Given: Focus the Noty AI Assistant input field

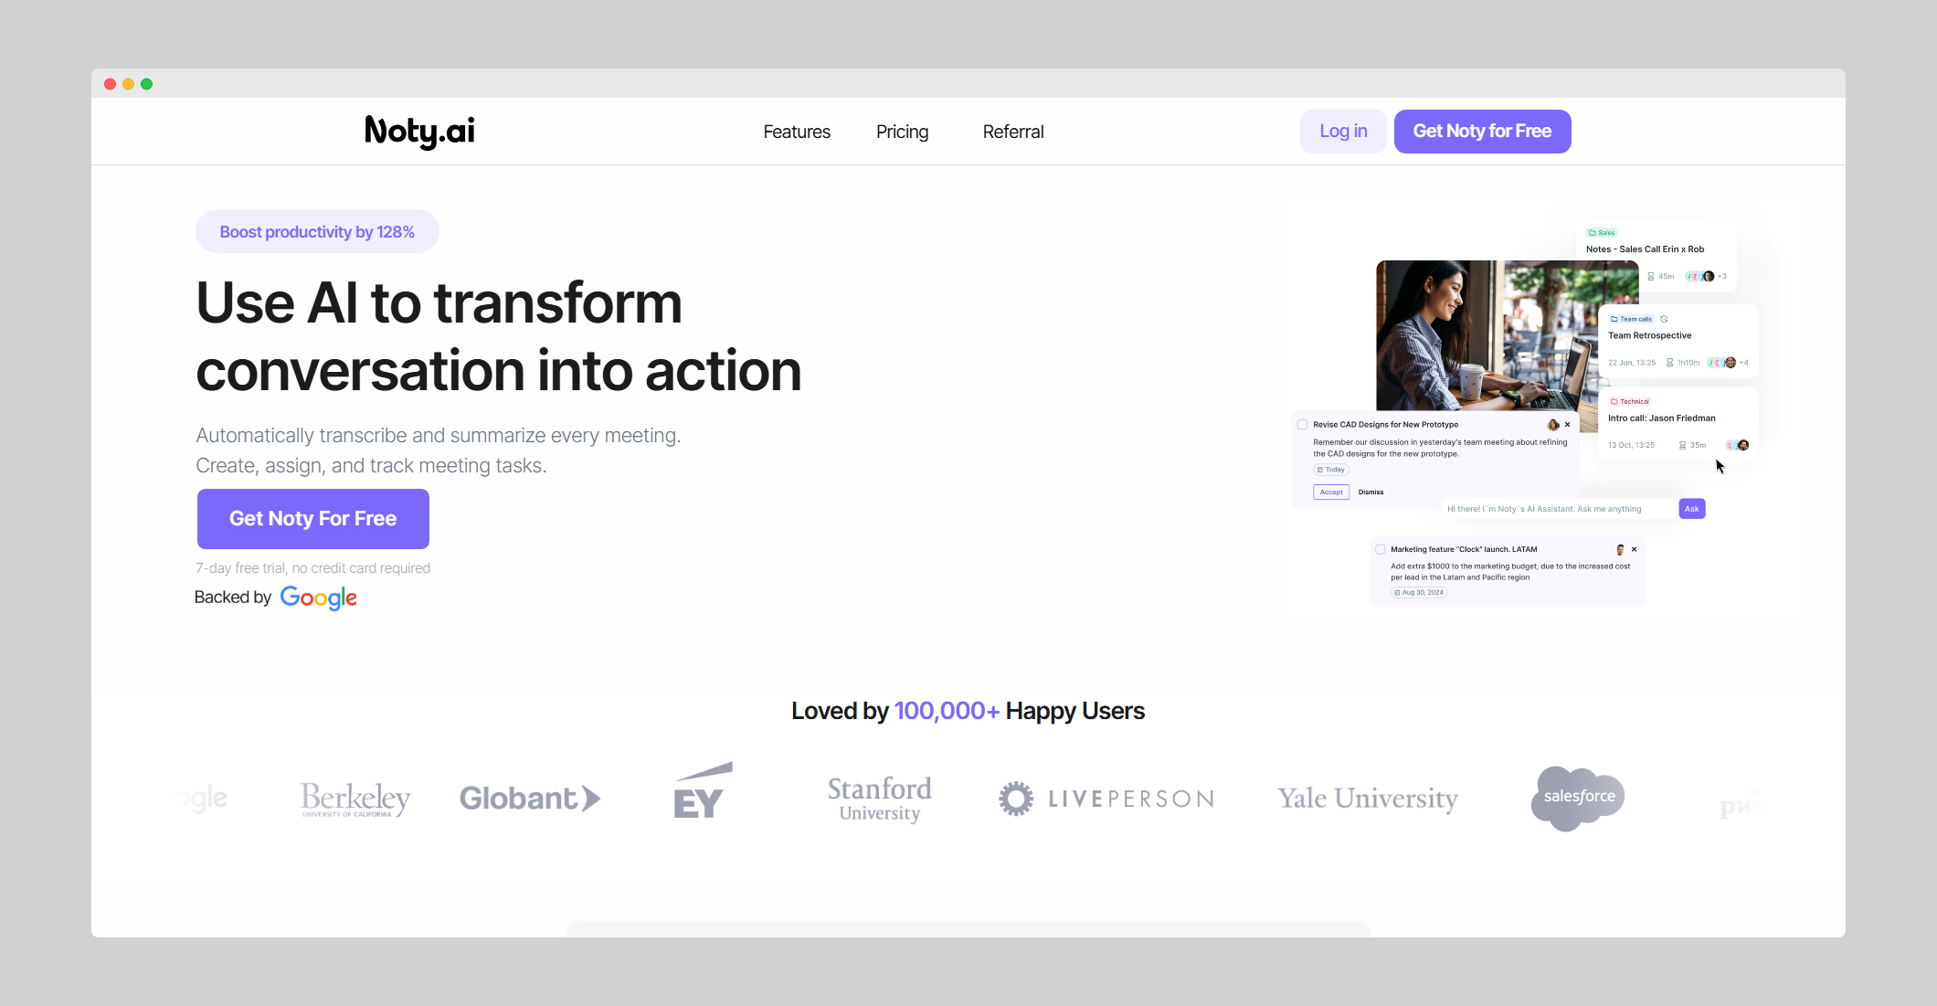Looking at the screenshot, I should [x=1560, y=509].
